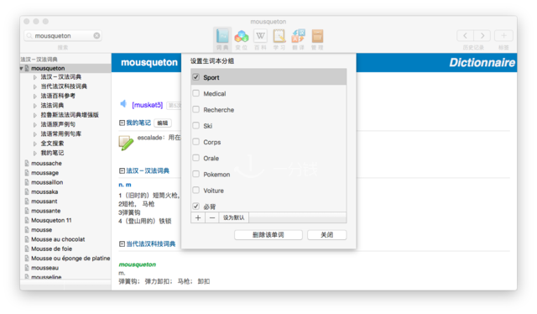The height and width of the screenshot is (314, 537).
Task: Collapse the 当代法汉科技词典 section minus box
Action: click(122, 243)
